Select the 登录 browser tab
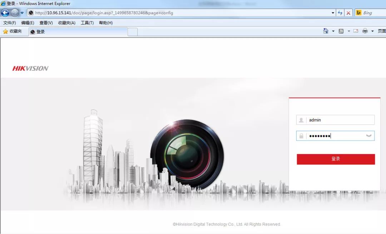The height and width of the screenshot is (234, 386). 78,32
